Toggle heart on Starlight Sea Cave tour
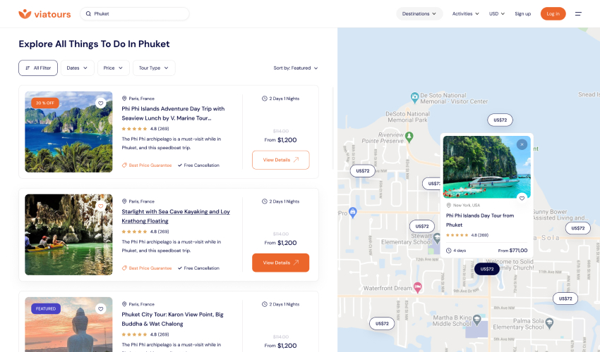The height and width of the screenshot is (352, 600). pyautogui.click(x=101, y=206)
